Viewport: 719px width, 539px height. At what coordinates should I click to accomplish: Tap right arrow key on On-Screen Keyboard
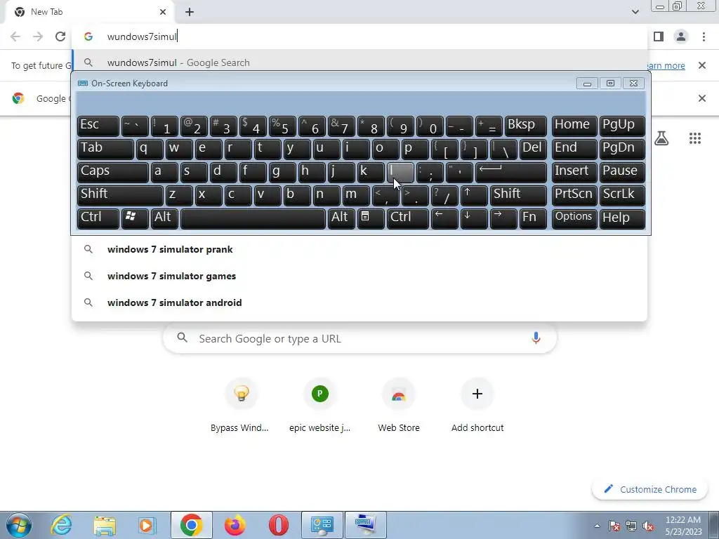[503, 218]
